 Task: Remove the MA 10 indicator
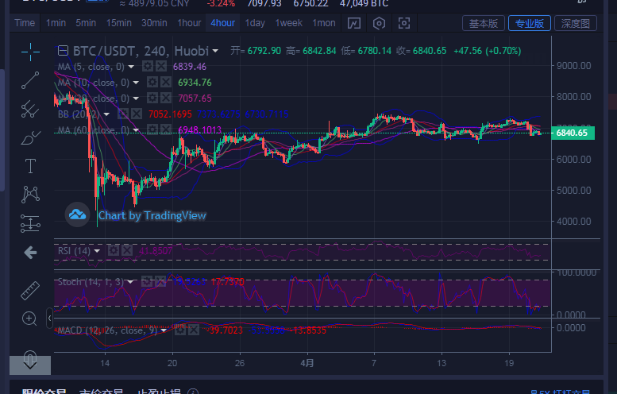(166, 83)
